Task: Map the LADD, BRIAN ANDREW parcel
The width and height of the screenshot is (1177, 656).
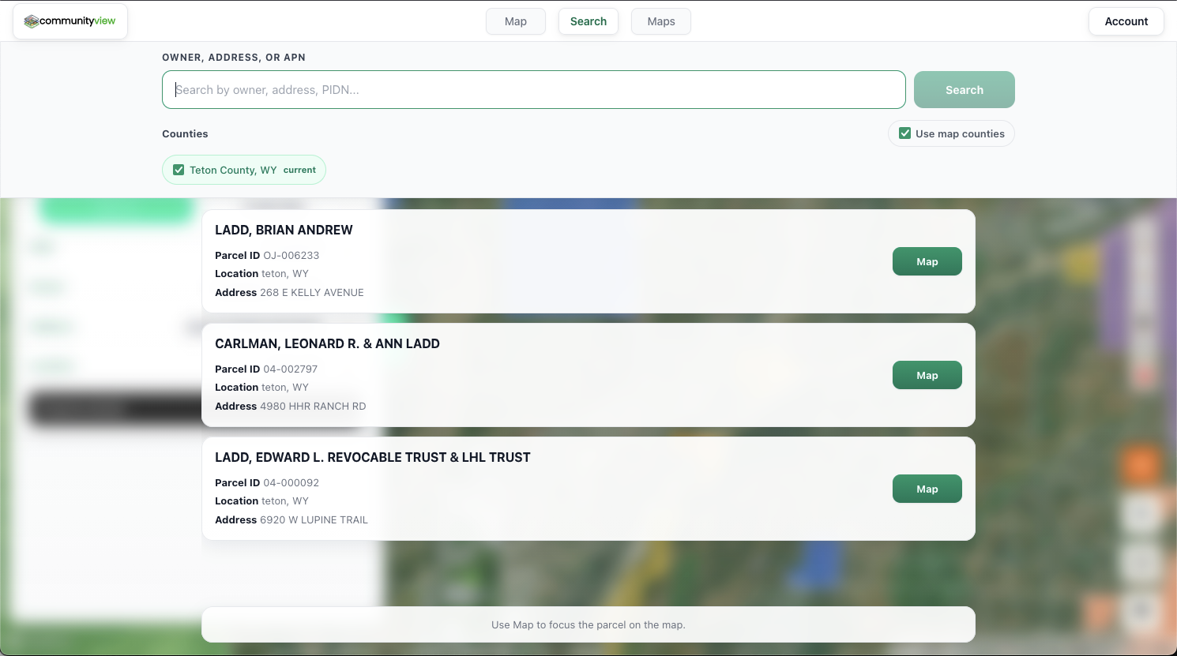Action: coord(927,261)
